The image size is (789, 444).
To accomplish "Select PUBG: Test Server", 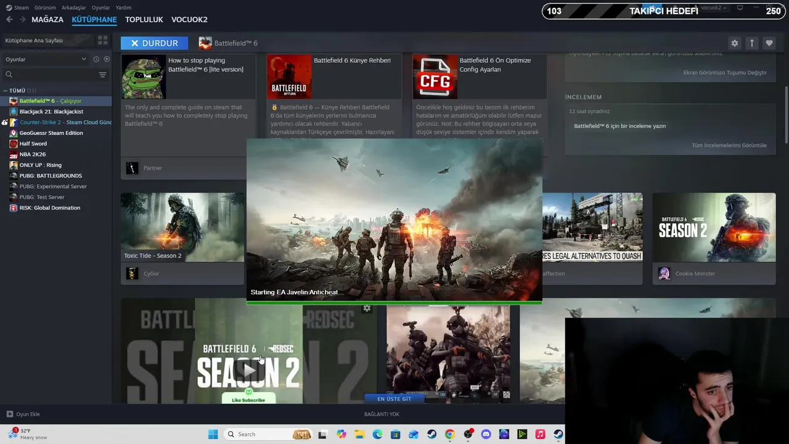I will (56, 197).
